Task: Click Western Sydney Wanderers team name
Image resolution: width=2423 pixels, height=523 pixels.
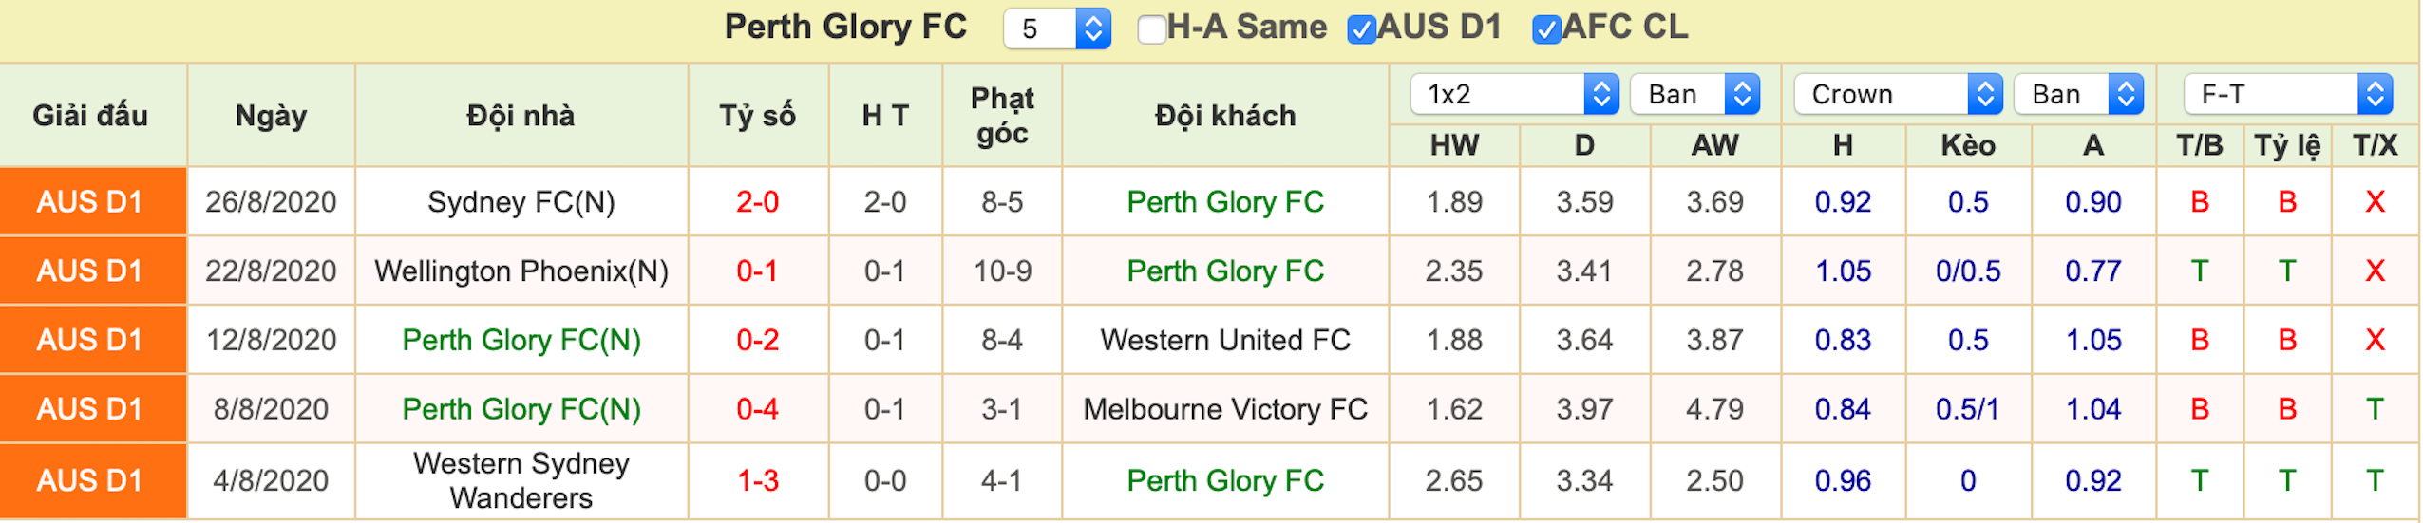Action: point(521,480)
